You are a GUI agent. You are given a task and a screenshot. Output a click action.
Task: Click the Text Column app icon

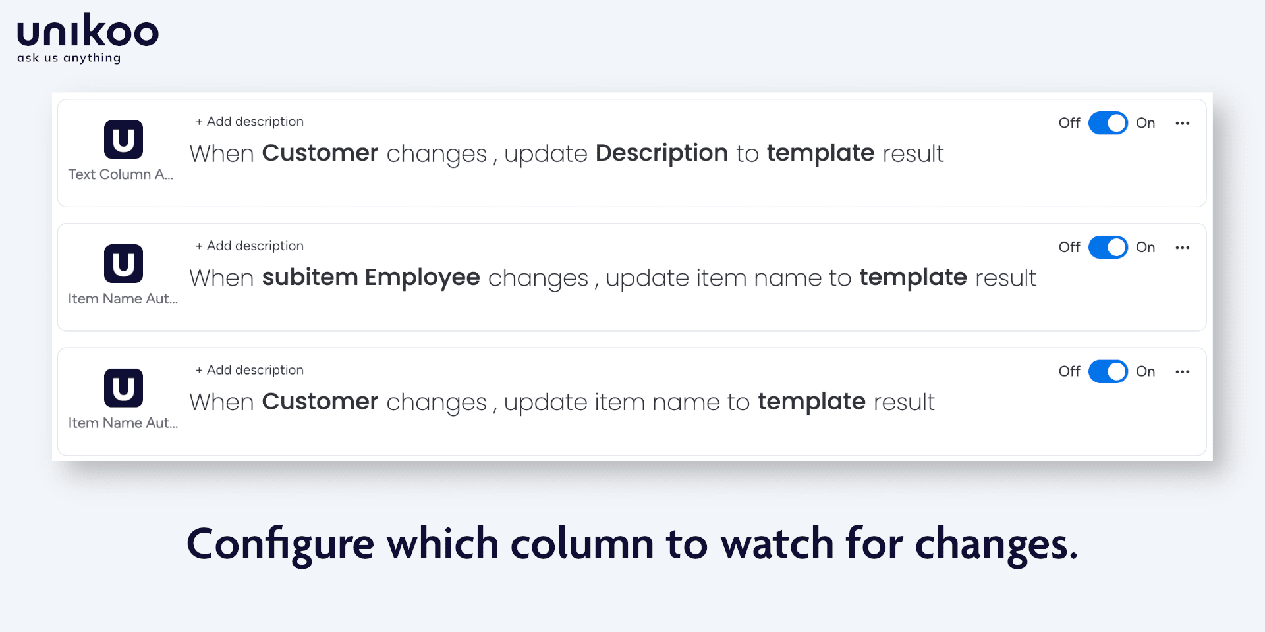(123, 140)
